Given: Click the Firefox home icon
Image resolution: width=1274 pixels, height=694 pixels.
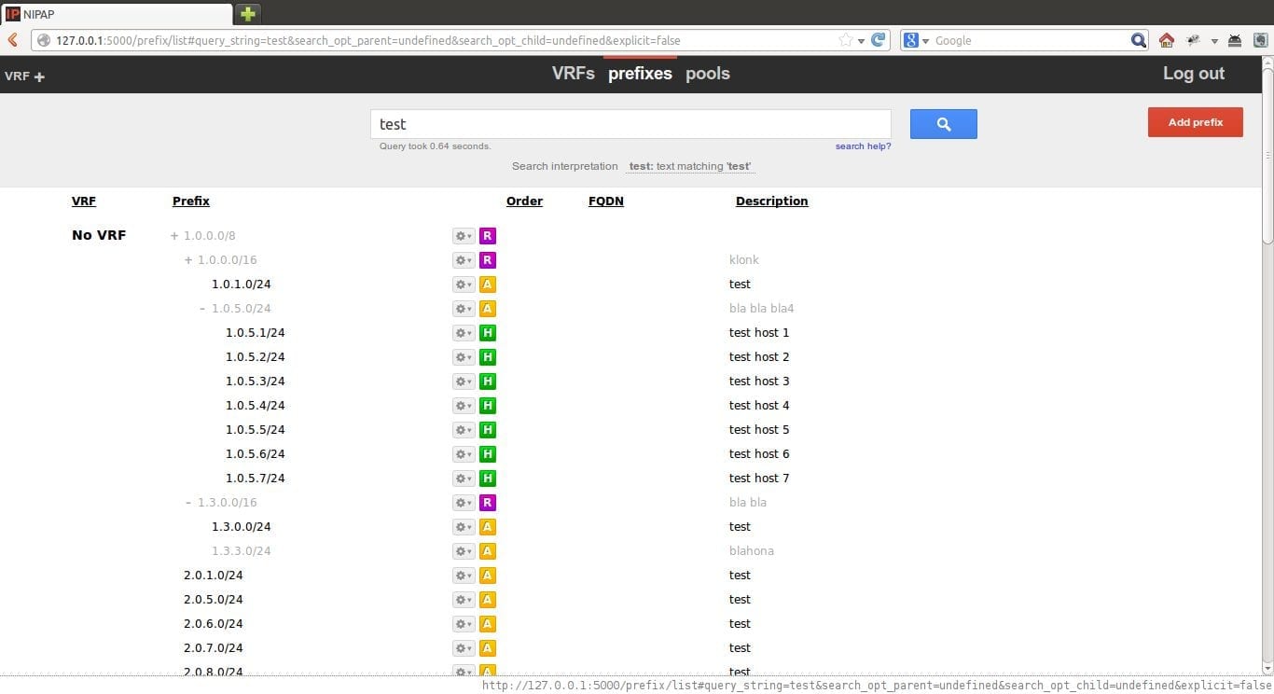Looking at the screenshot, I should pos(1166,40).
